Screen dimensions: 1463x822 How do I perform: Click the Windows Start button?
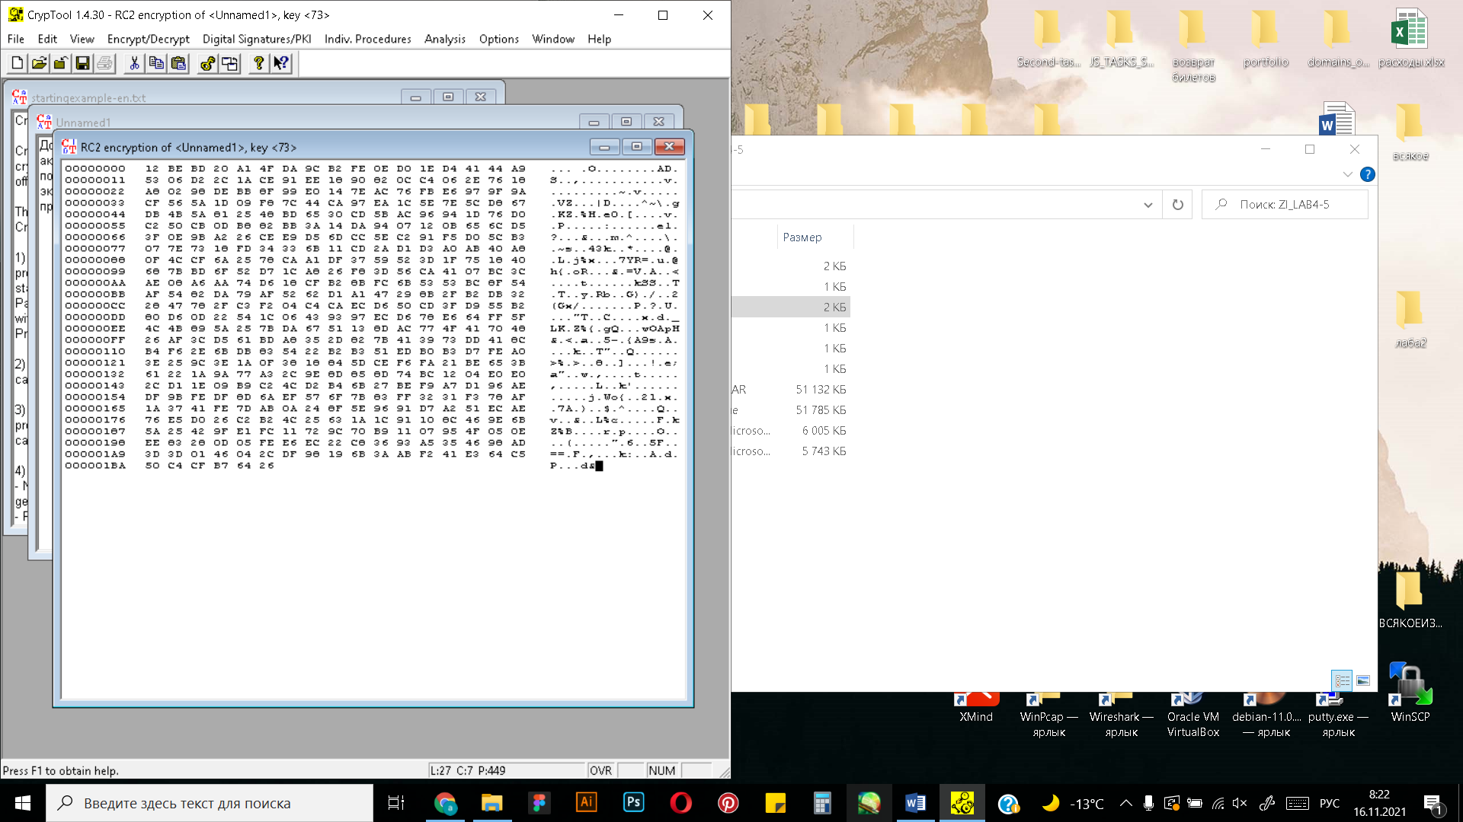pos(22,803)
